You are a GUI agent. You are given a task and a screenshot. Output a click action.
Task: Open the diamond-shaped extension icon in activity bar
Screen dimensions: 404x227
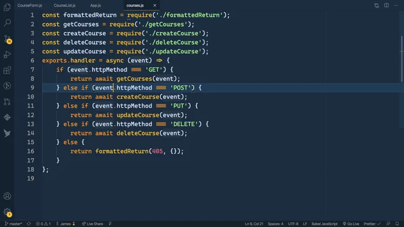(7, 118)
